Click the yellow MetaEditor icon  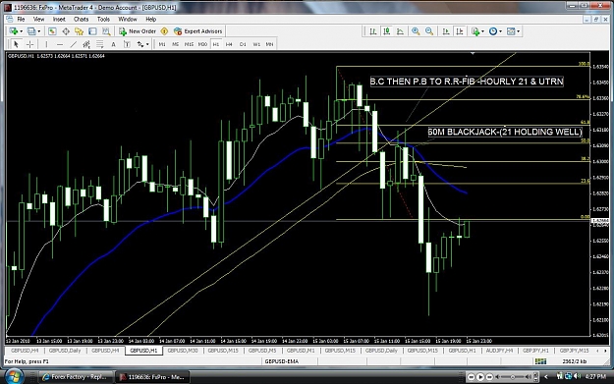tap(164, 31)
